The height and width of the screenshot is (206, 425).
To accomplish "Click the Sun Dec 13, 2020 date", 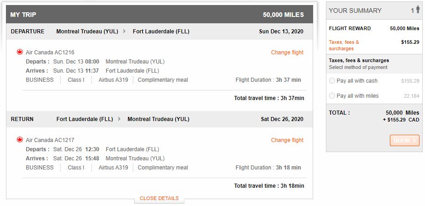I will (x=281, y=32).
